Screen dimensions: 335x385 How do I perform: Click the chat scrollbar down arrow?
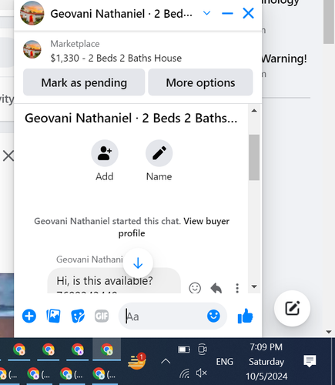[x=254, y=286]
